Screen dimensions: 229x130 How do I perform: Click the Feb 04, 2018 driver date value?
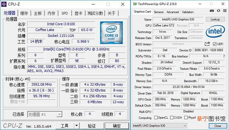166,93
